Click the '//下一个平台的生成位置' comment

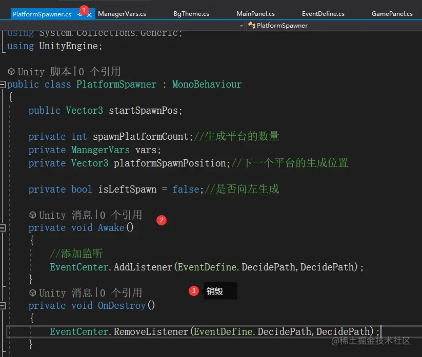[290, 163]
